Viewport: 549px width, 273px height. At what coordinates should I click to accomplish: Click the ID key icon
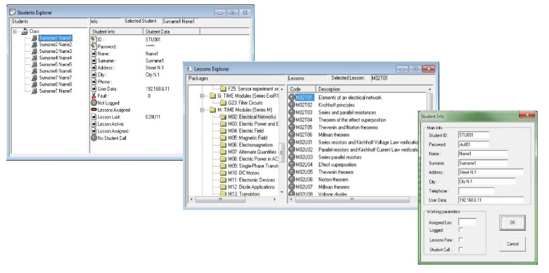94,39
